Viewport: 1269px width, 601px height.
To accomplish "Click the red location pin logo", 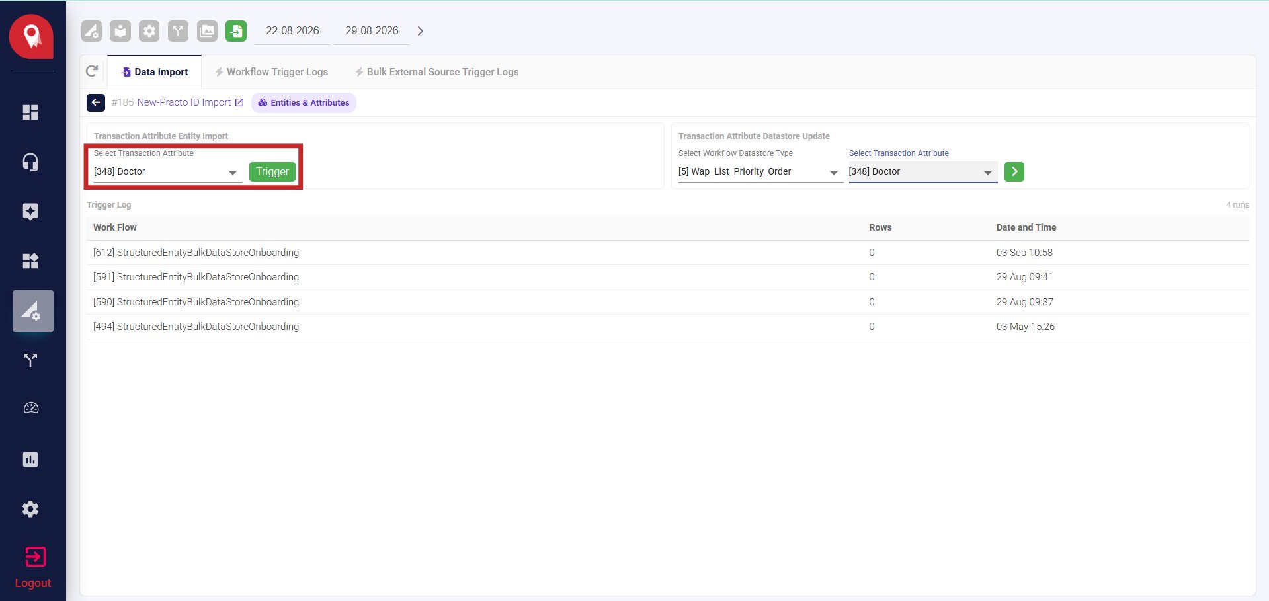I will pyautogui.click(x=31, y=36).
